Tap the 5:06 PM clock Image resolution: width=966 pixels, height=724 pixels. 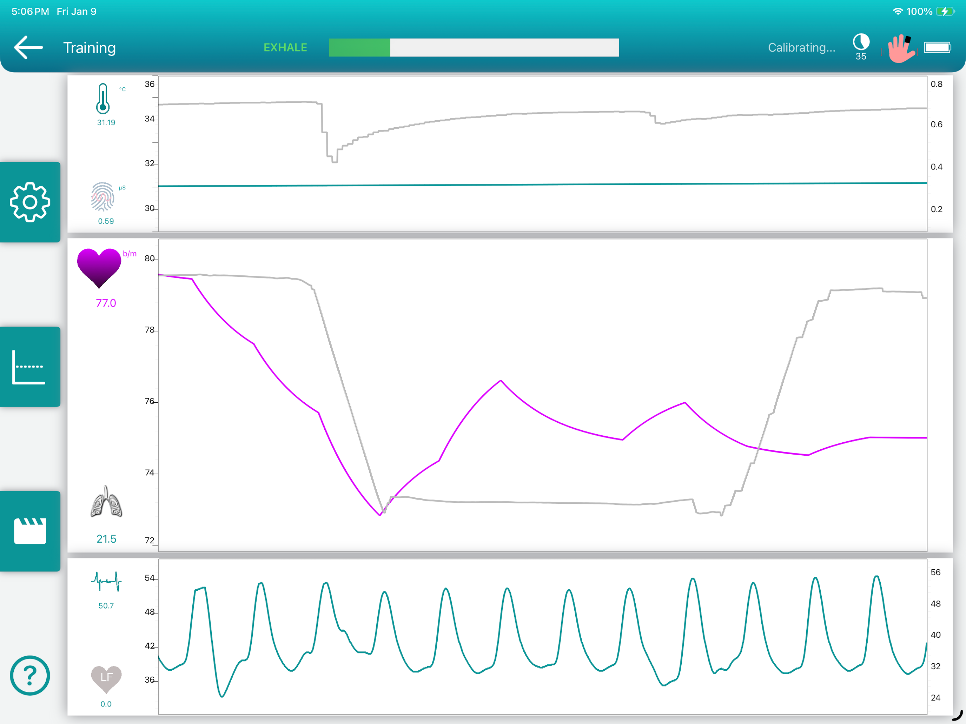point(30,11)
